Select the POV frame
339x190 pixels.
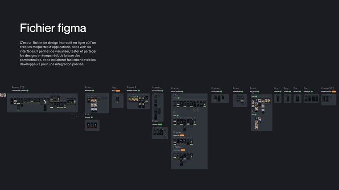pyautogui.click(x=117, y=101)
